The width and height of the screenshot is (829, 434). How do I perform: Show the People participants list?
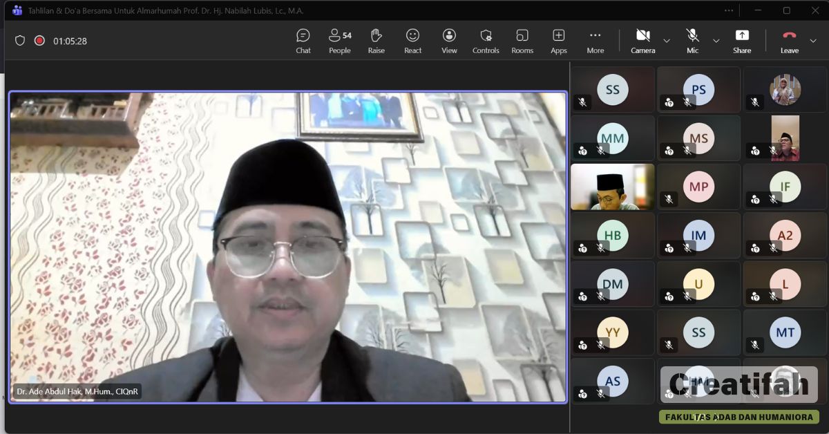339,41
